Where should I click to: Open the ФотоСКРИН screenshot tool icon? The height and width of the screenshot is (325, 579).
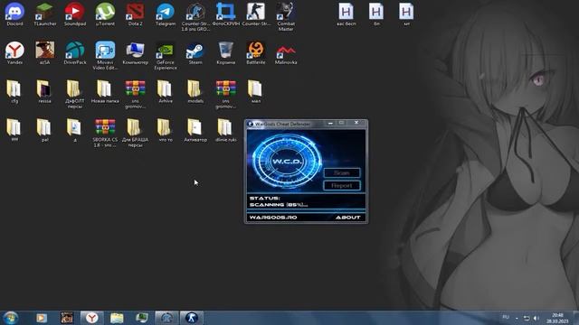click(x=225, y=14)
